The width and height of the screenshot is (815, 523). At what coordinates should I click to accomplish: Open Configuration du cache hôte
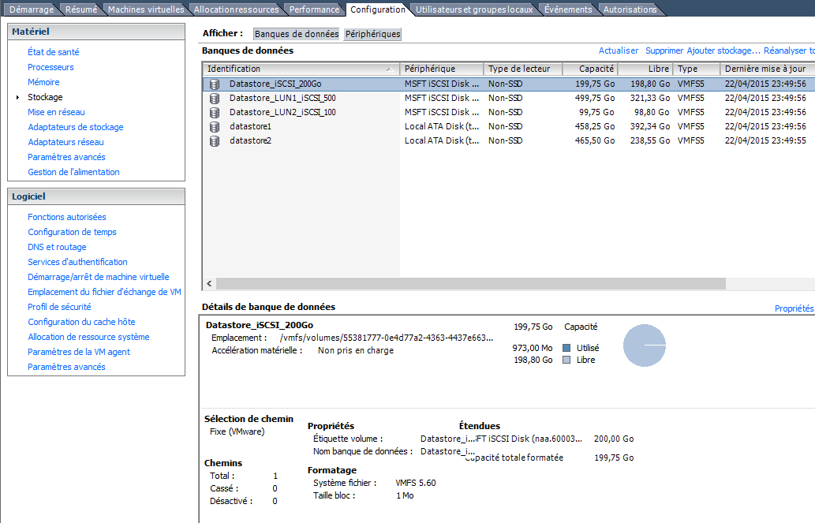[x=81, y=323]
